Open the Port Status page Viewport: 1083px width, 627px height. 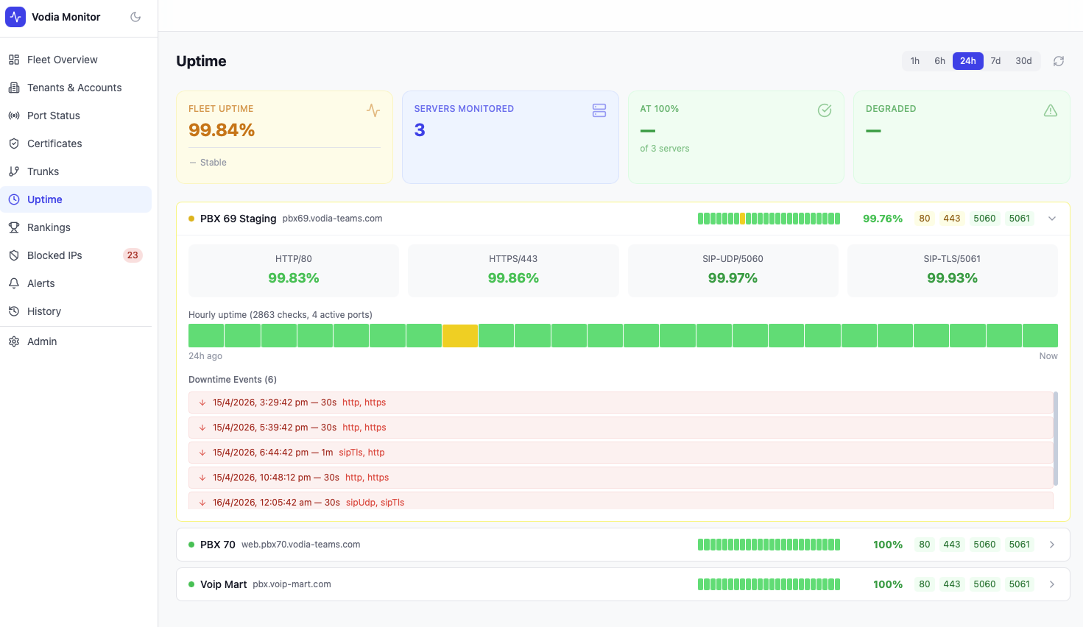tap(53, 116)
